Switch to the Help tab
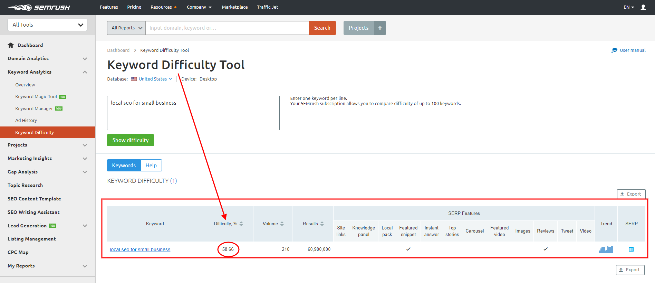The width and height of the screenshot is (655, 283). [x=151, y=166]
